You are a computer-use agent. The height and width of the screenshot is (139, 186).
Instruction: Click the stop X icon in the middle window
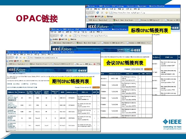coord(66,36)
